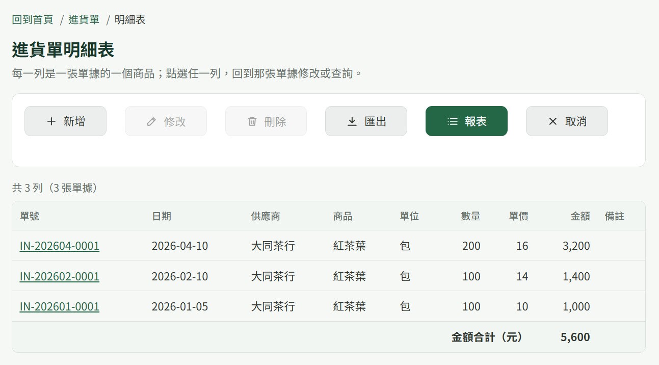Click the 單價 column header
Viewport: 659px width, 365px height.
point(519,216)
